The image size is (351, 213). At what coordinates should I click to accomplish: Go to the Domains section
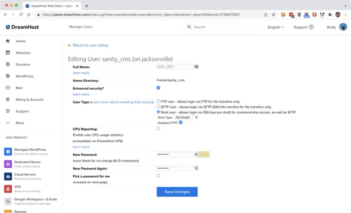[23, 64]
